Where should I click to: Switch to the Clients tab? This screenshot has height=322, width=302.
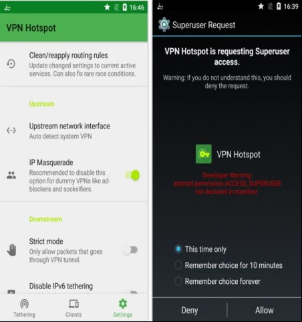73,308
